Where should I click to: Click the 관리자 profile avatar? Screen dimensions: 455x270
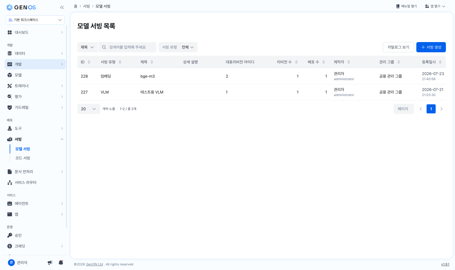pos(11,263)
